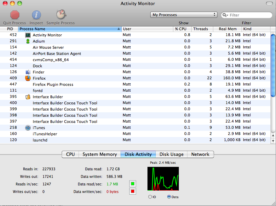Sort by the User column header
The height and width of the screenshot is (206, 276).
click(147, 29)
